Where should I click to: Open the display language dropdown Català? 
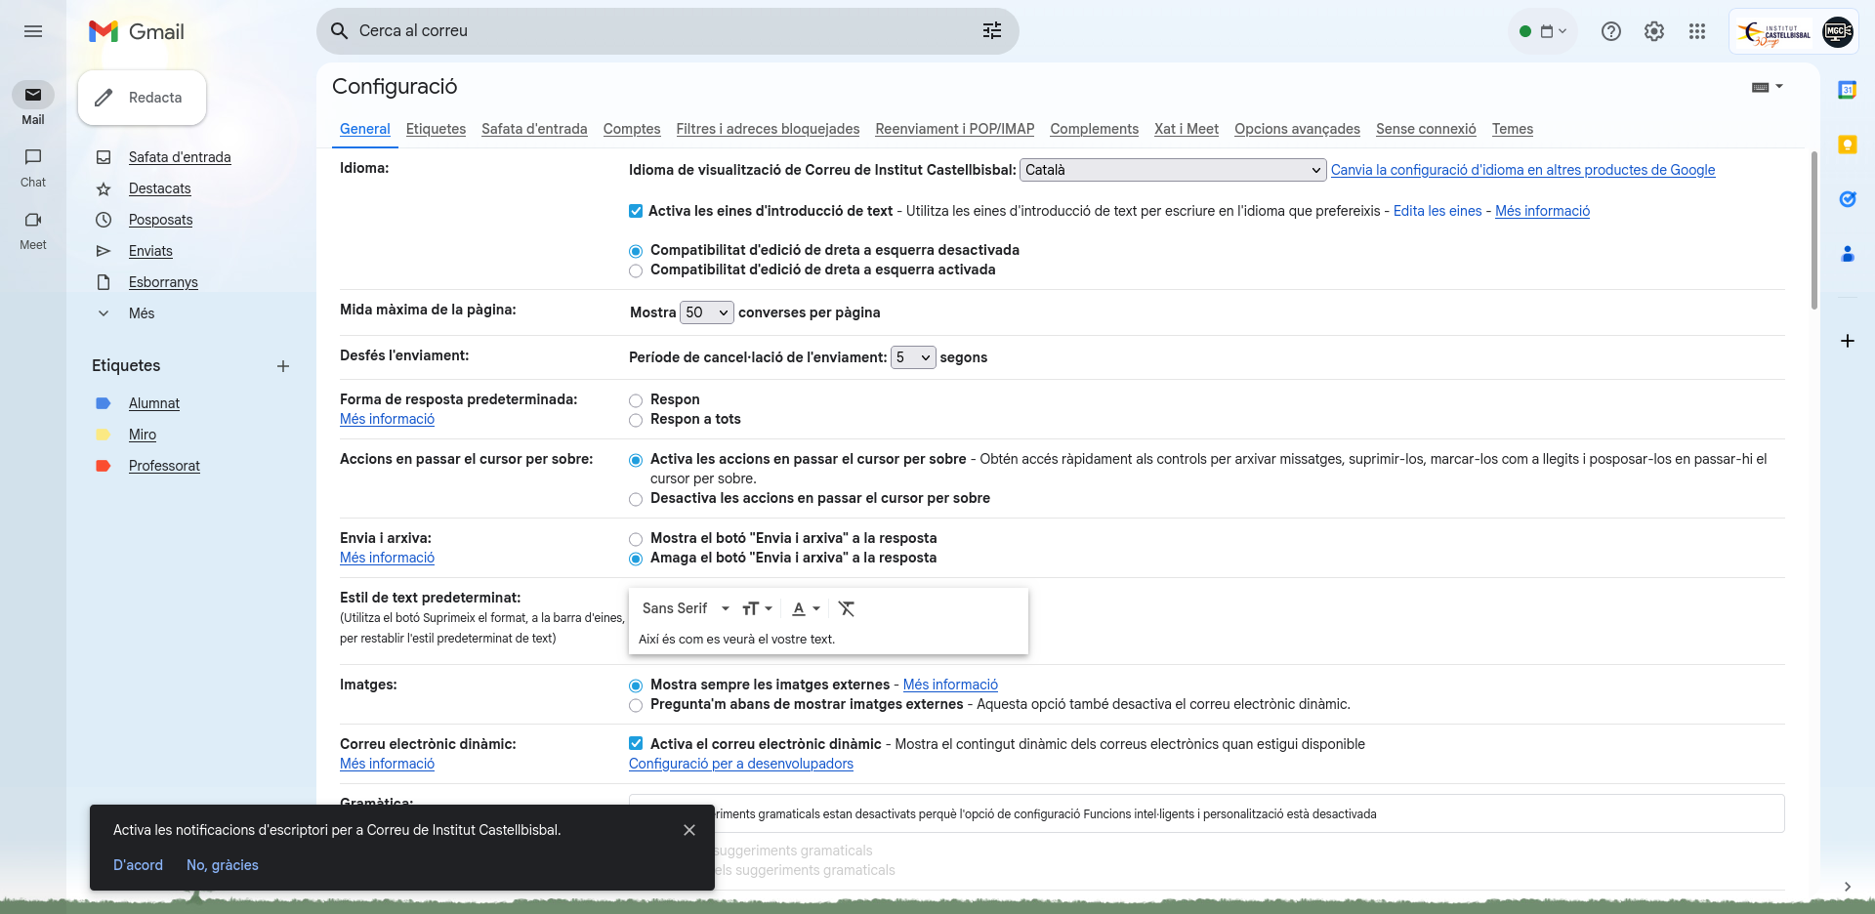point(1172,170)
